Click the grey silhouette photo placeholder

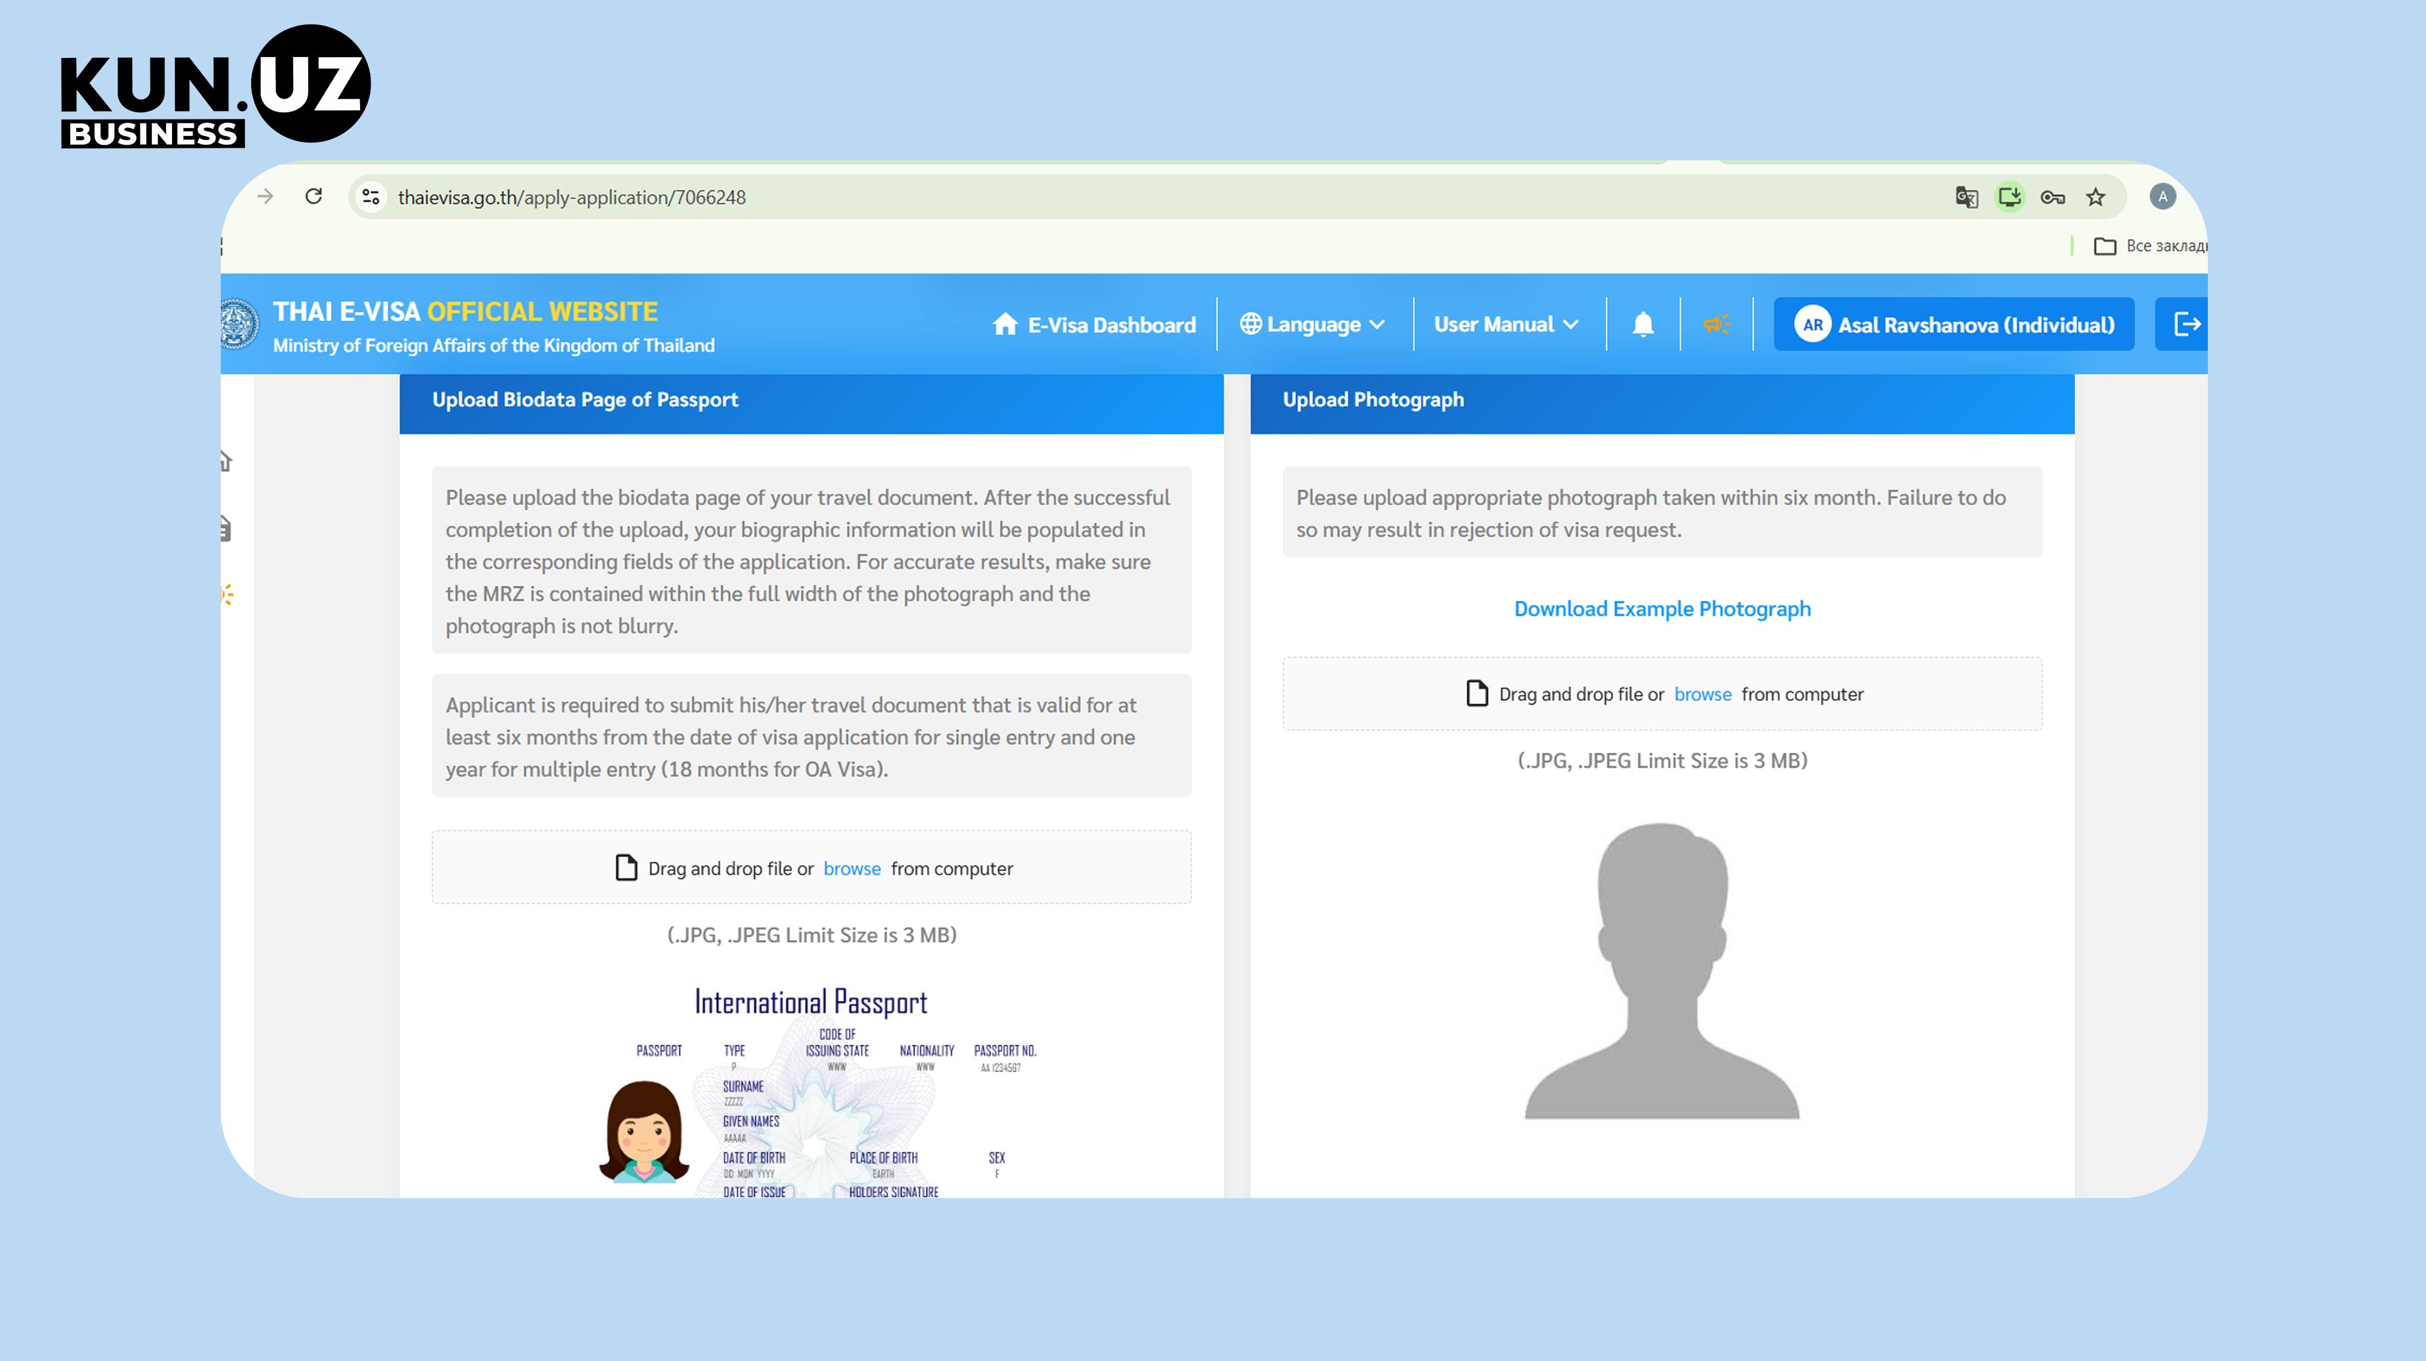(1662, 970)
